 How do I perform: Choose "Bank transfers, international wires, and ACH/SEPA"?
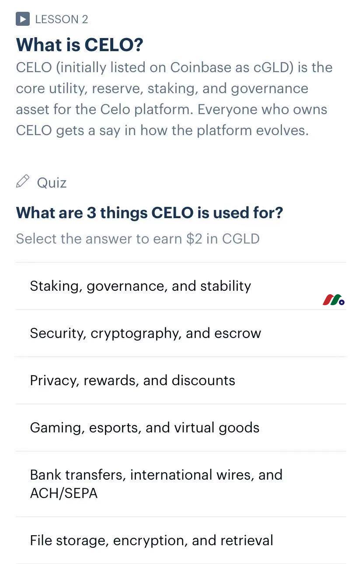coord(181,484)
